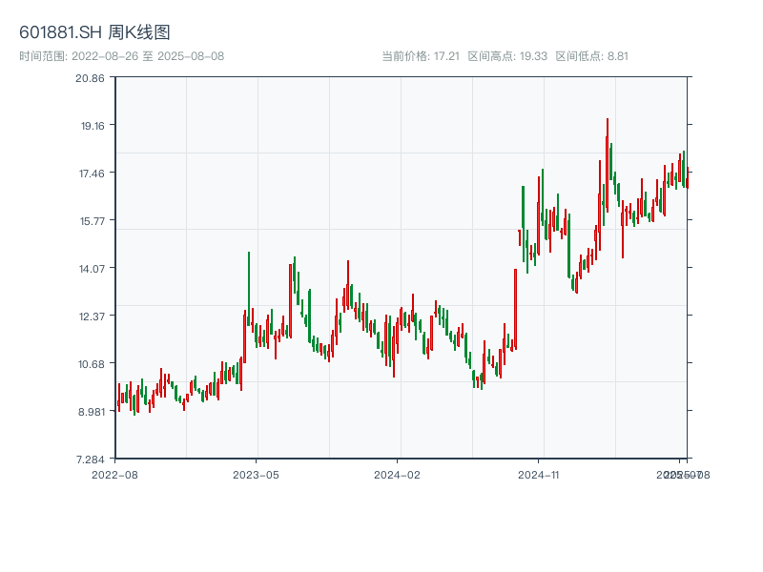Click the 2024-02 x-axis date label
Viewport: 763px width, 572px height.
[397, 474]
